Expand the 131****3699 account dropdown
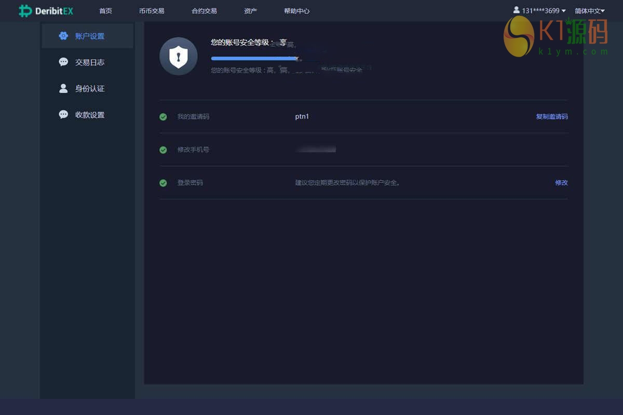Image resolution: width=623 pixels, height=415 pixels. (544, 10)
